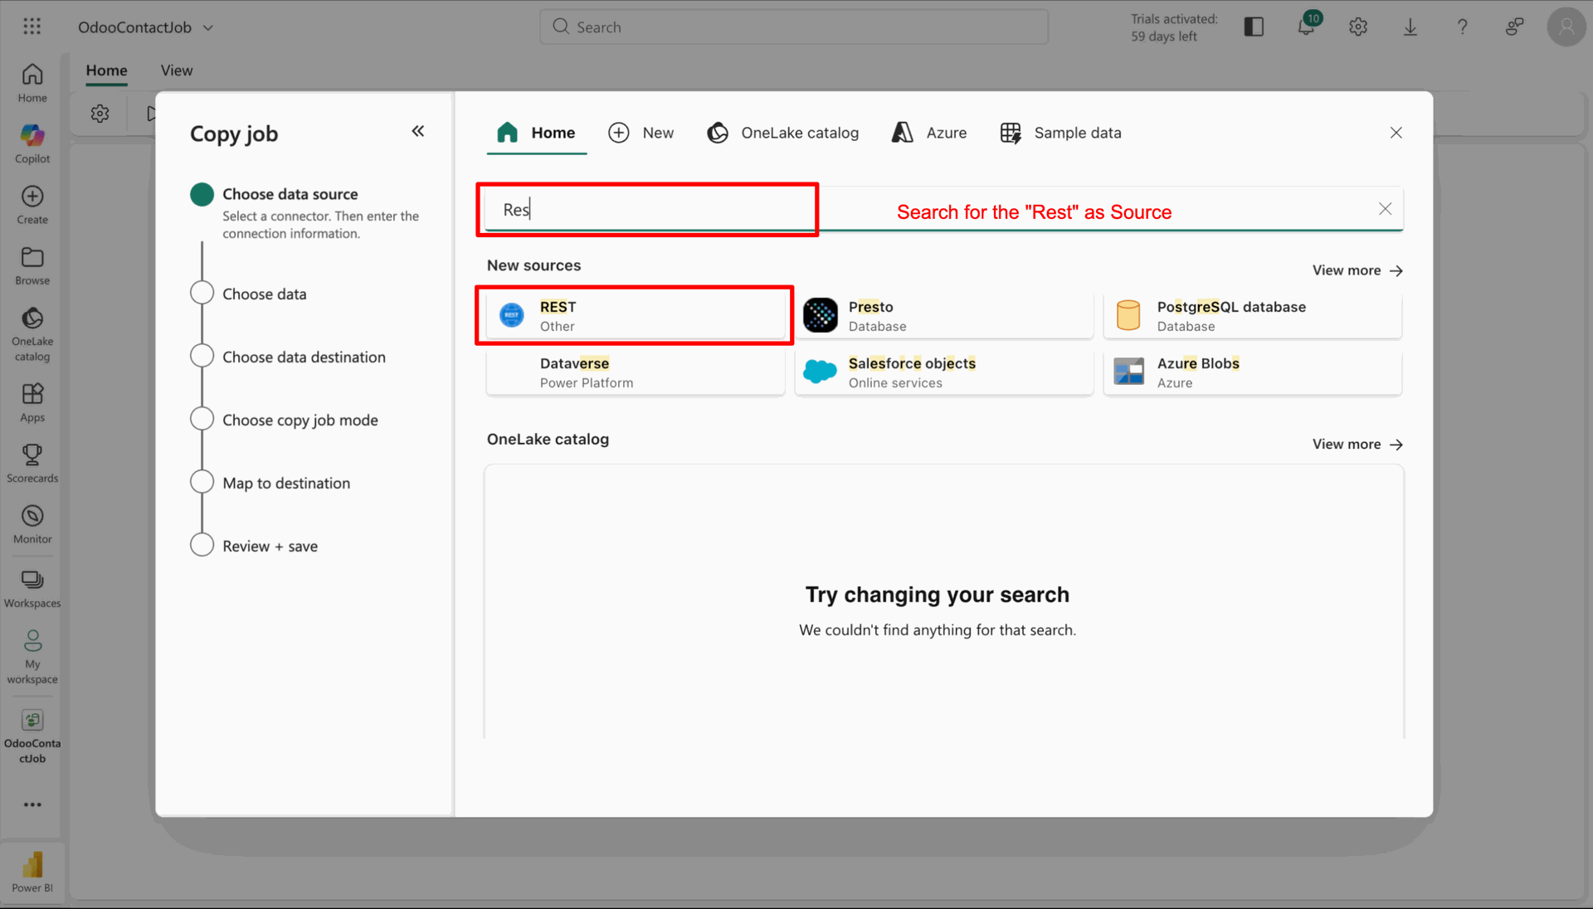
Task: Select the 'Review + save' step circle
Action: 202,545
